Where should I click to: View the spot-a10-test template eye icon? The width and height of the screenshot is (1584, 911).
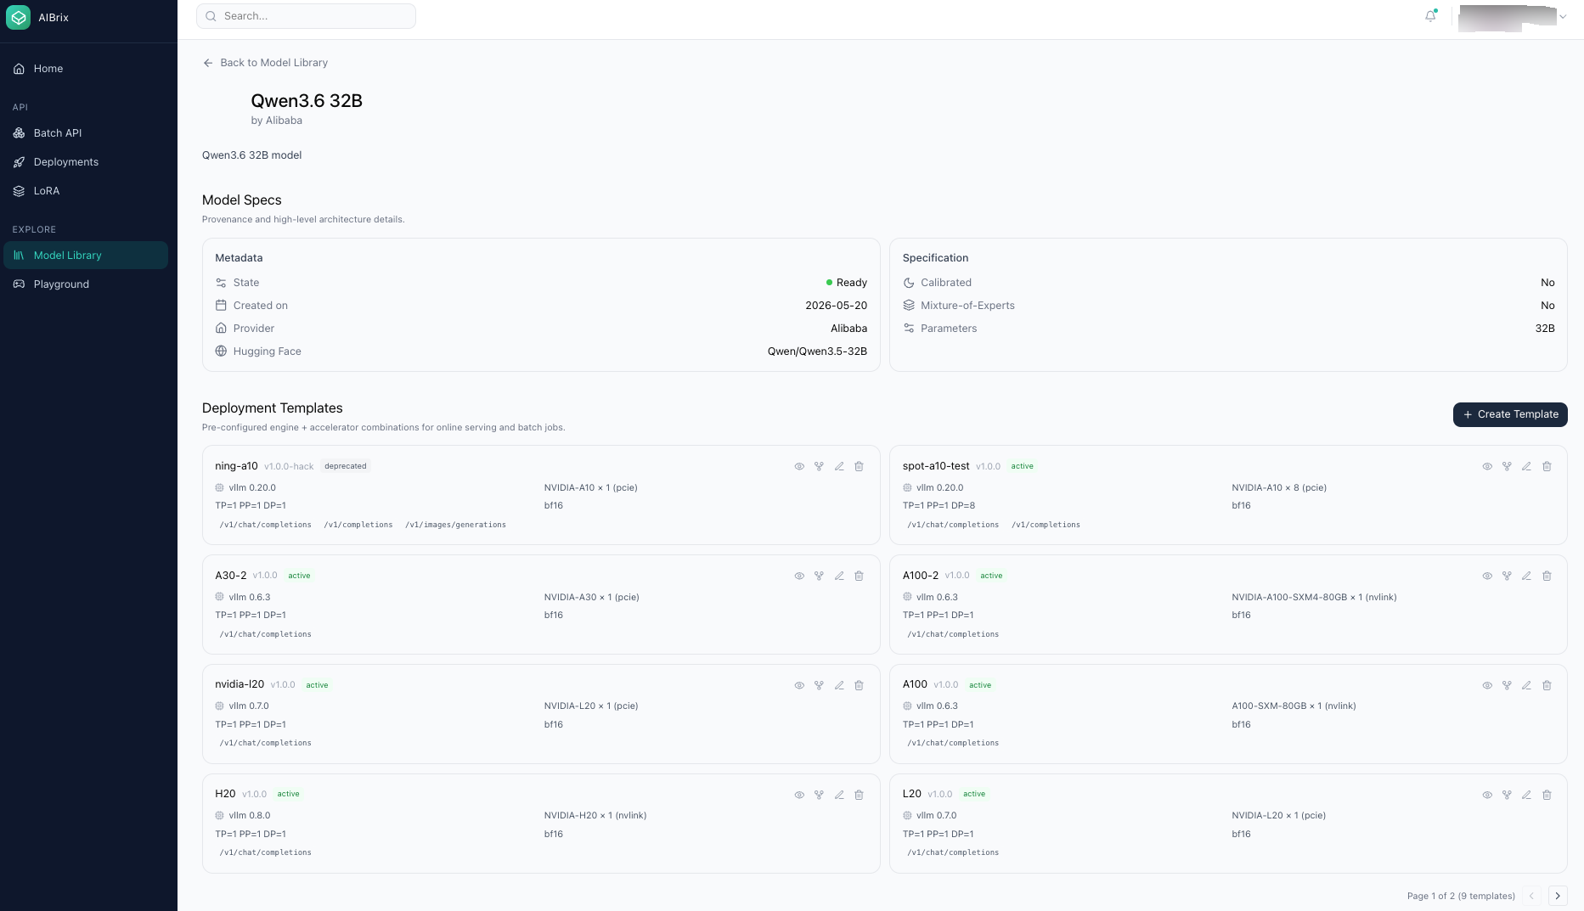pos(1487,466)
